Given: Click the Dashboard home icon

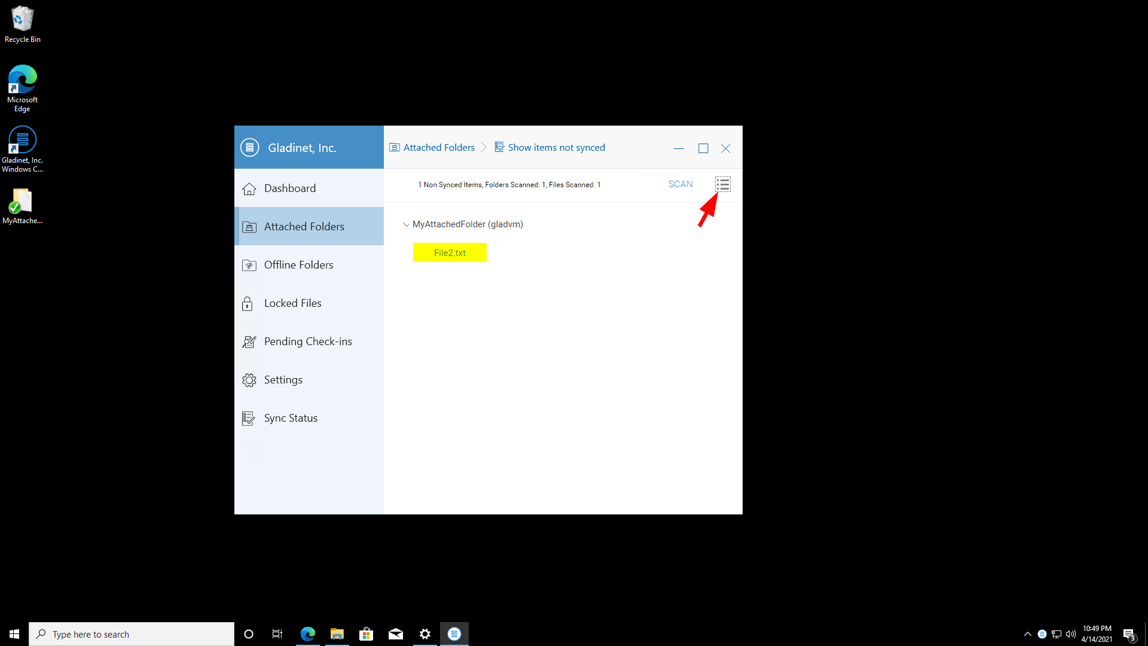Looking at the screenshot, I should point(249,189).
